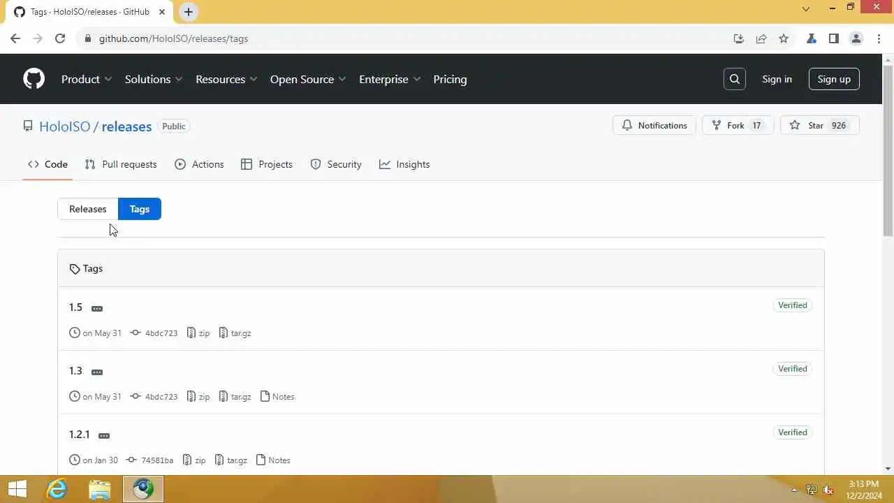Open commit 74581ba for tag 1.2.1
The height and width of the screenshot is (503, 894).
point(150,460)
